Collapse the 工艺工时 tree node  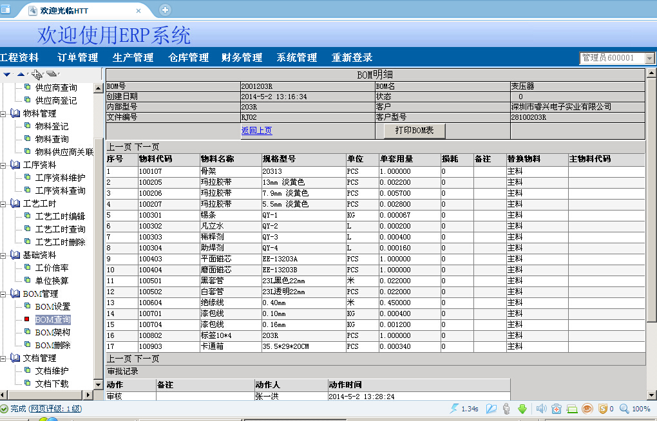pyautogui.click(x=3, y=204)
